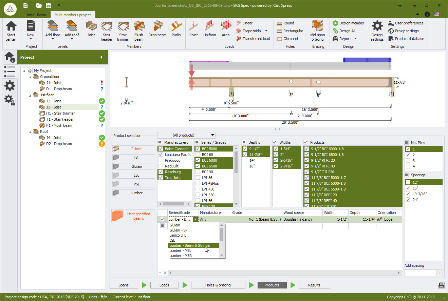
Task: Click the Add spacing input field
Action: click(421, 273)
